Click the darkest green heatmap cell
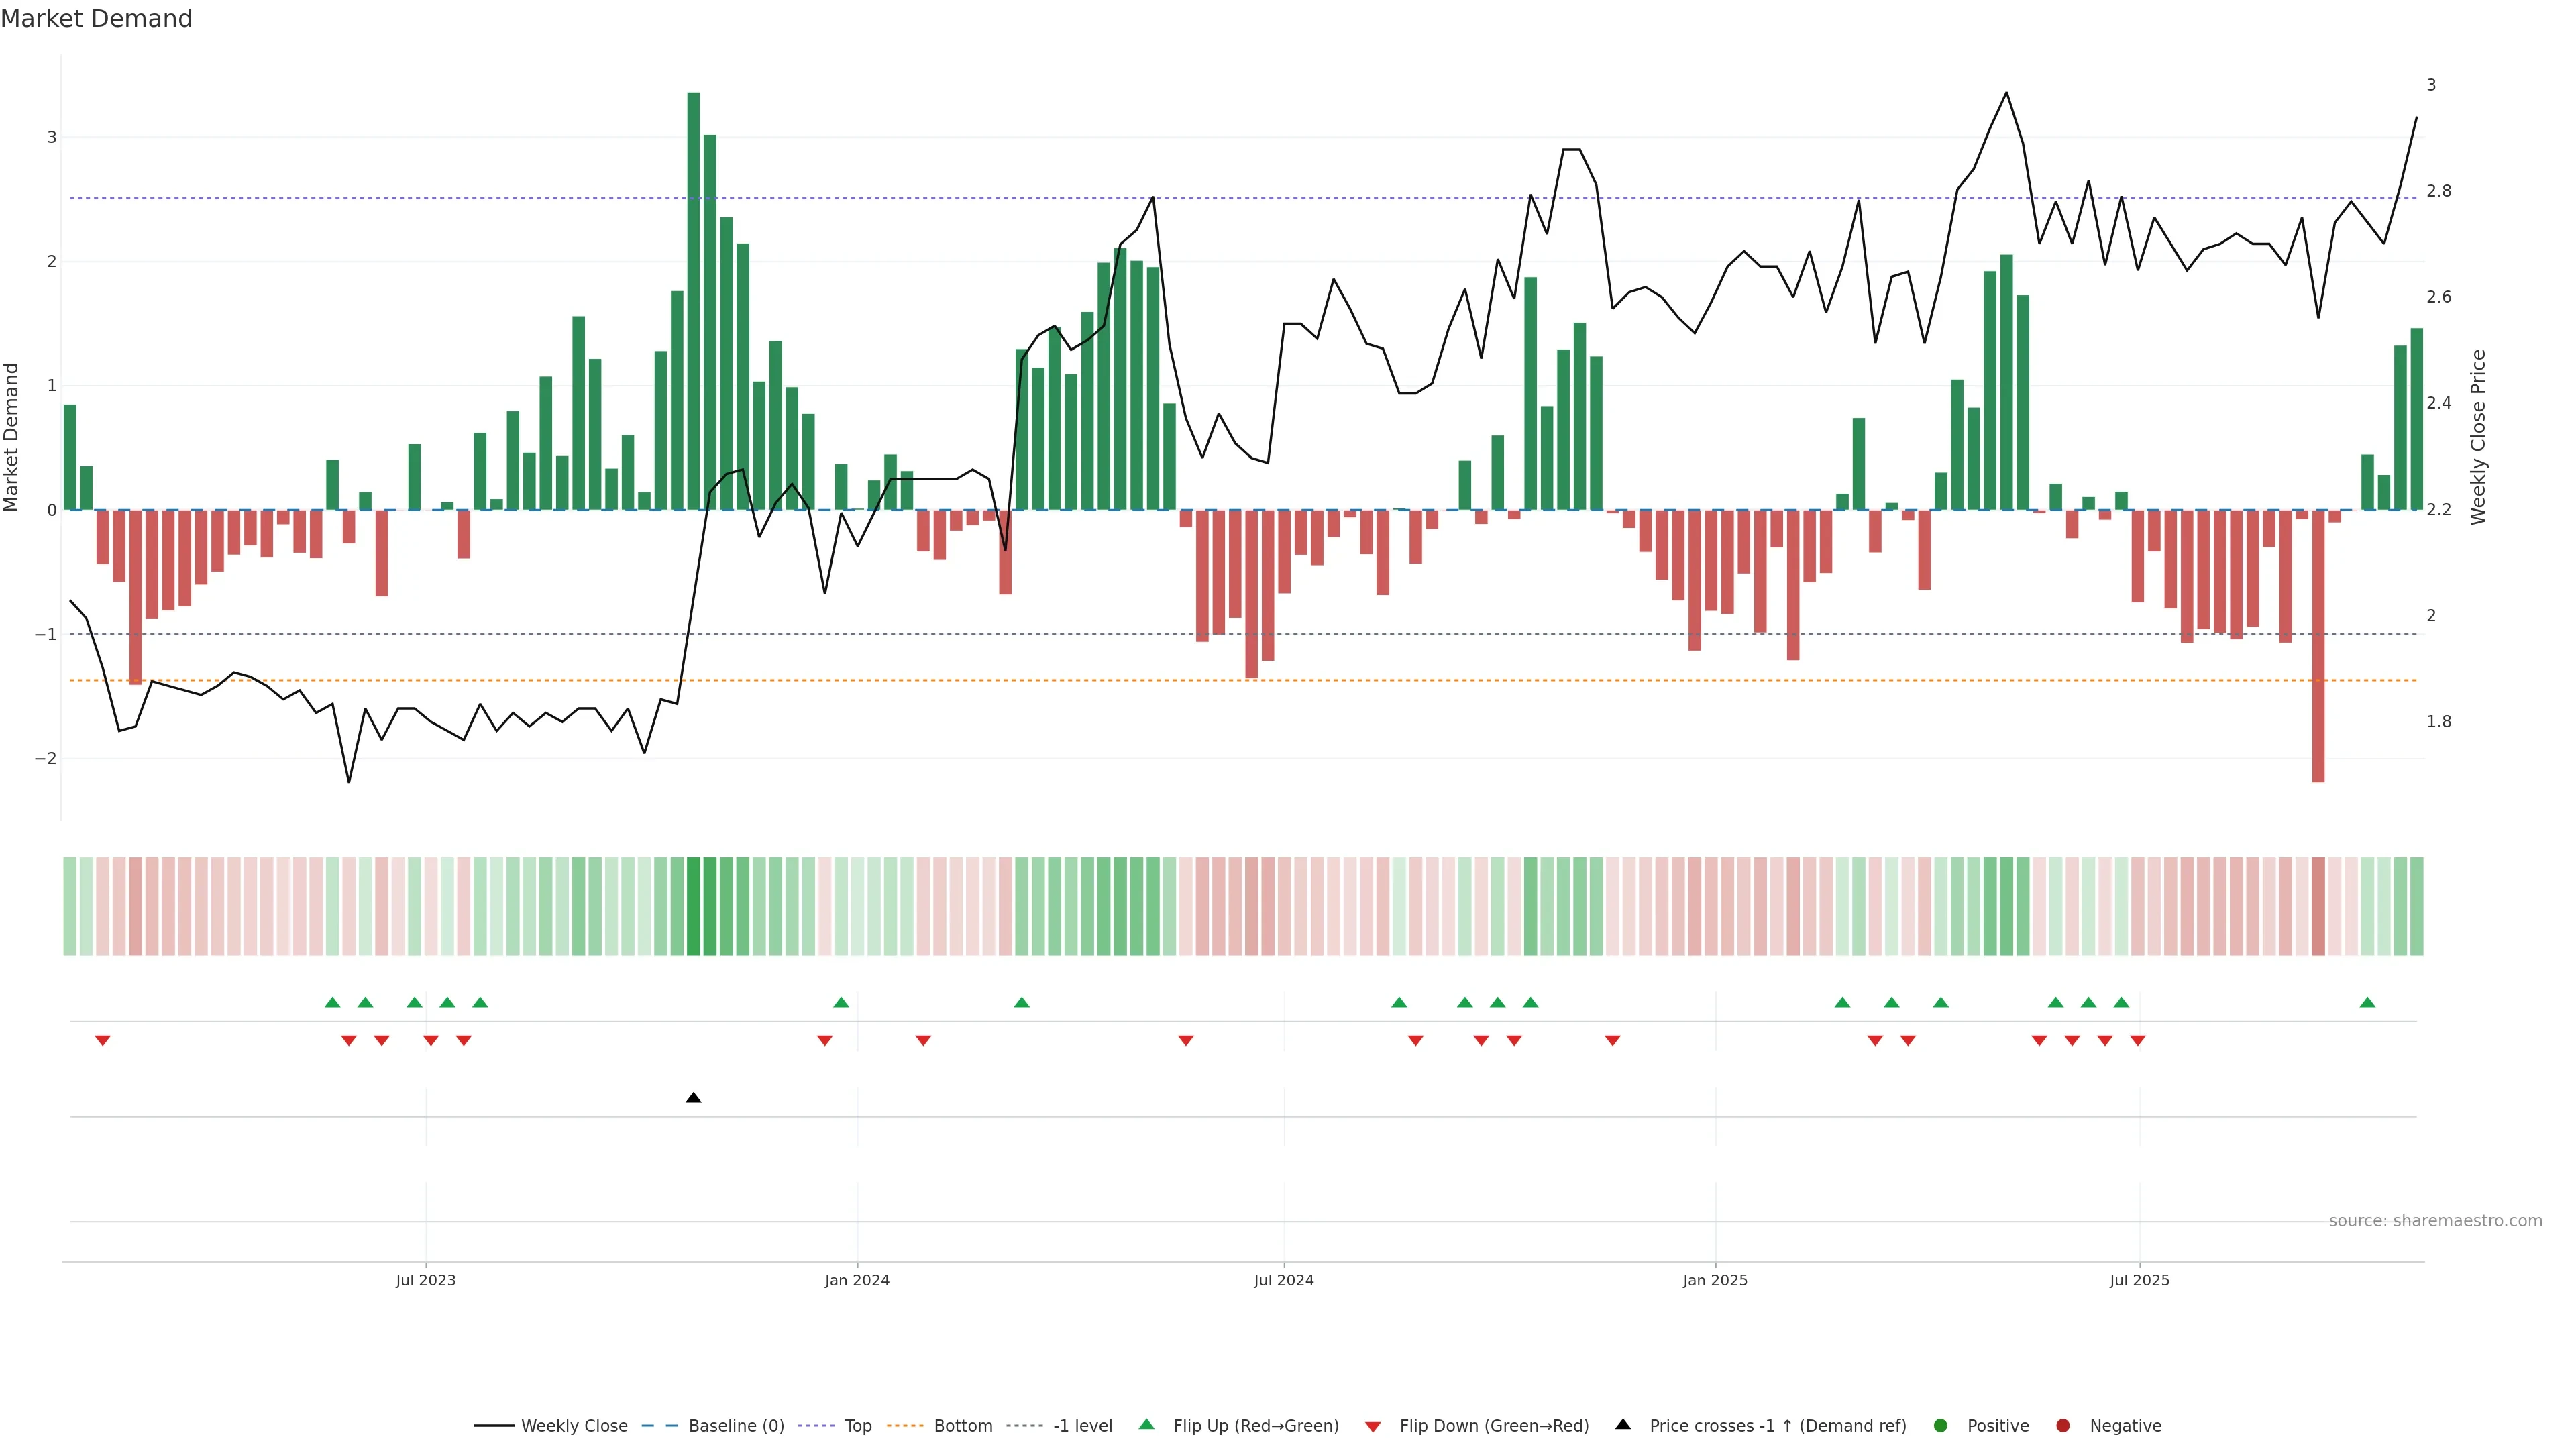Image resolution: width=2576 pixels, height=1449 pixels. click(693, 906)
